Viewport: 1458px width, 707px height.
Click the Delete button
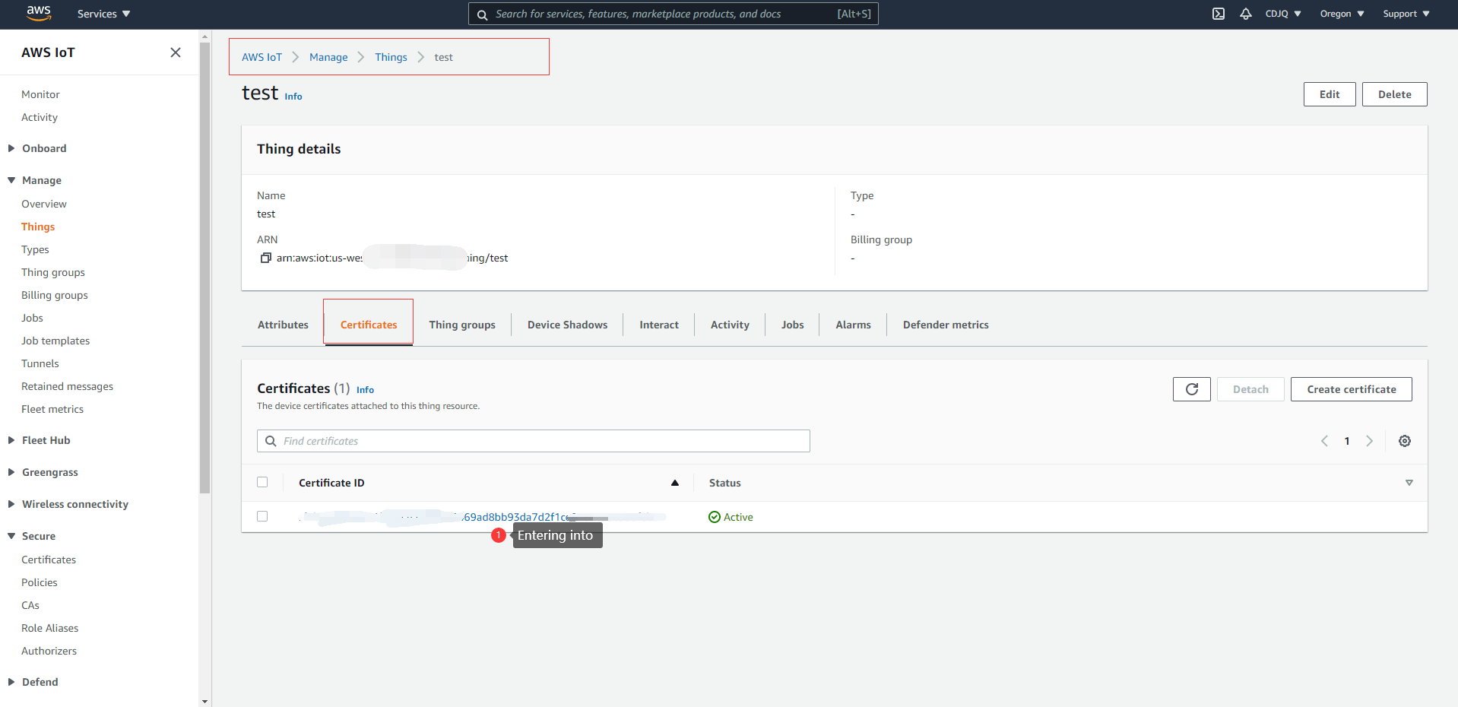1394,94
